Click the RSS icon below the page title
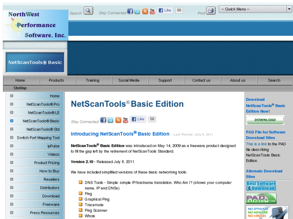This screenshot has height=219, width=293. (118, 120)
